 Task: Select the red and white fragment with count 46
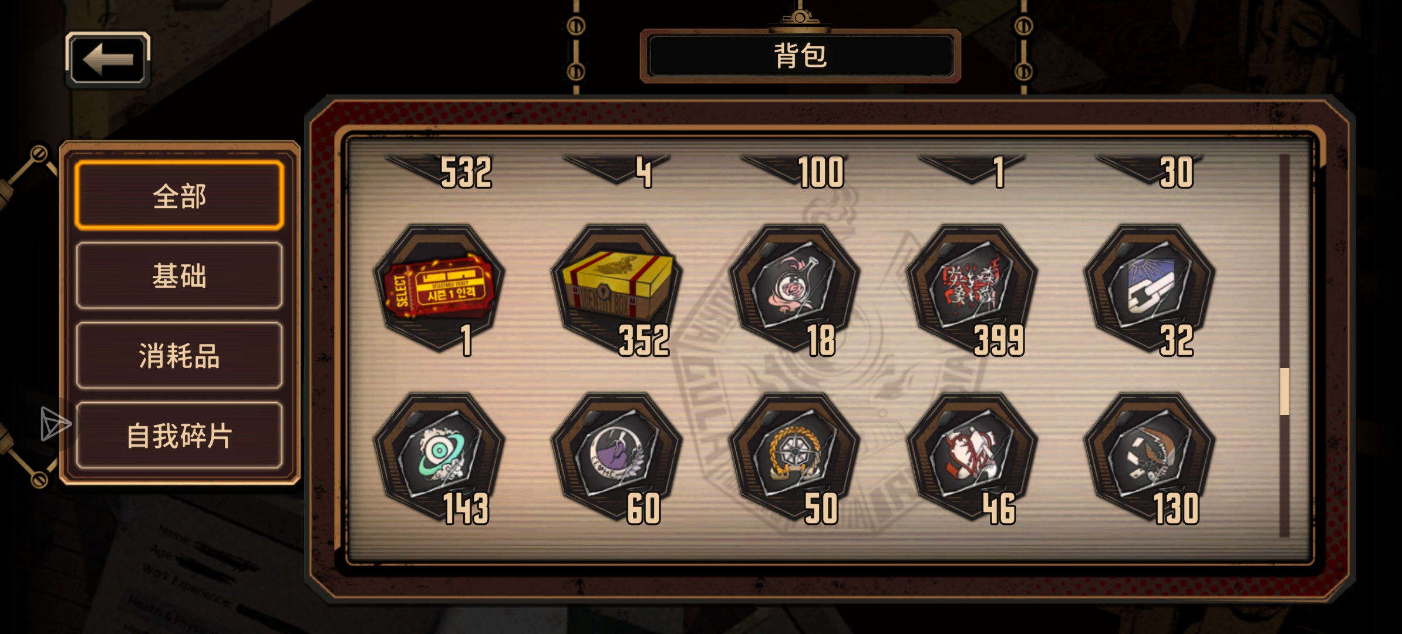(x=972, y=457)
